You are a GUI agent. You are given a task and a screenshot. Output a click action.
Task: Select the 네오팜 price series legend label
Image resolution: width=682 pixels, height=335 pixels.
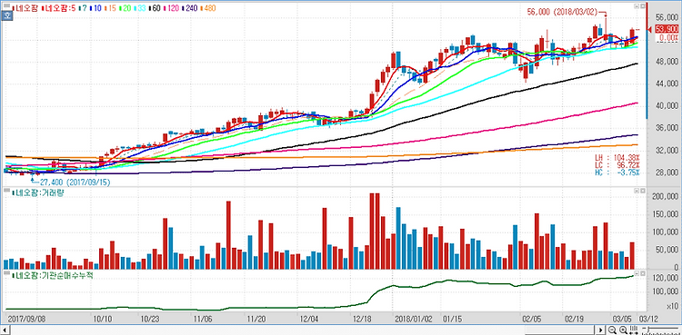coord(26,8)
